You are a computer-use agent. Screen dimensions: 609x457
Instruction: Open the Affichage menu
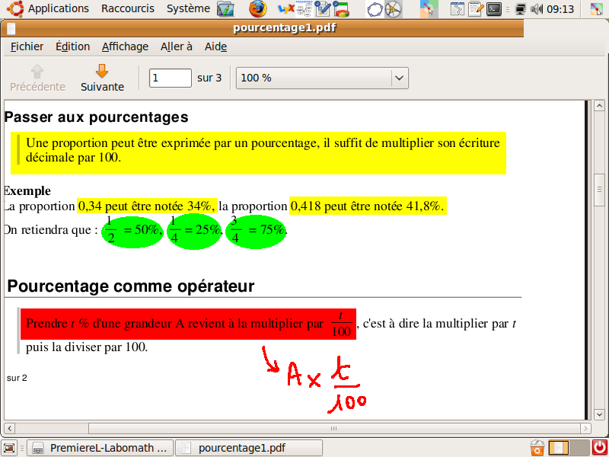125,46
